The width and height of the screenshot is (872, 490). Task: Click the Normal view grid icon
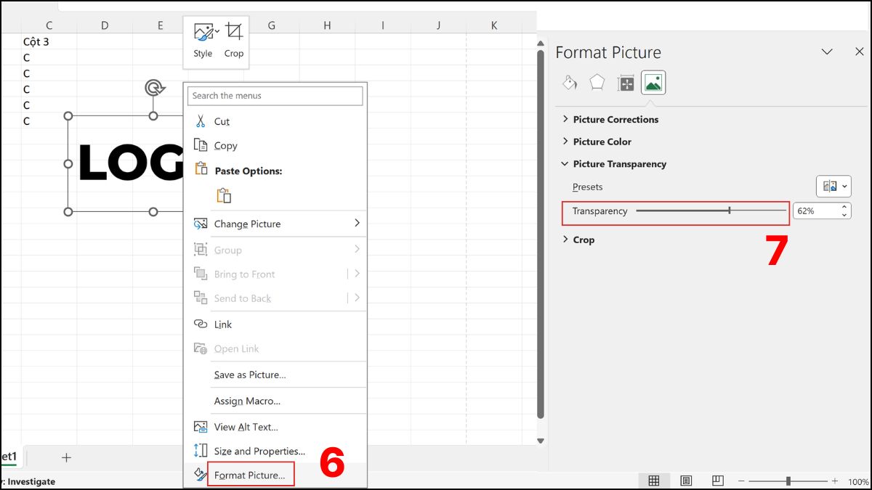(x=653, y=480)
